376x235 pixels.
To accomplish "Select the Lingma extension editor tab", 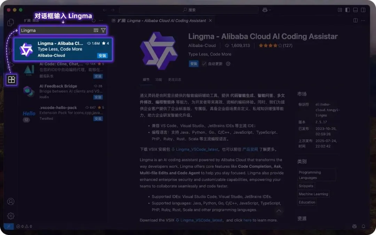I will (x=162, y=21).
